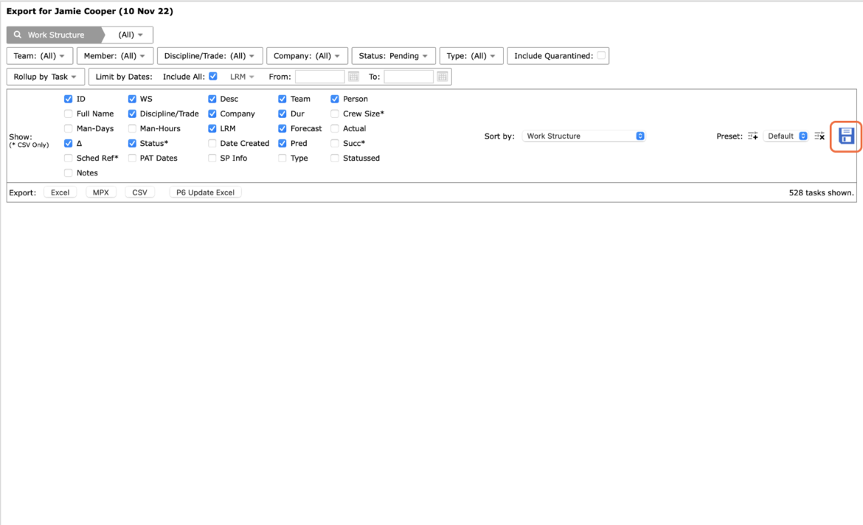Click the Work Structure filter button

pyautogui.click(x=54, y=35)
